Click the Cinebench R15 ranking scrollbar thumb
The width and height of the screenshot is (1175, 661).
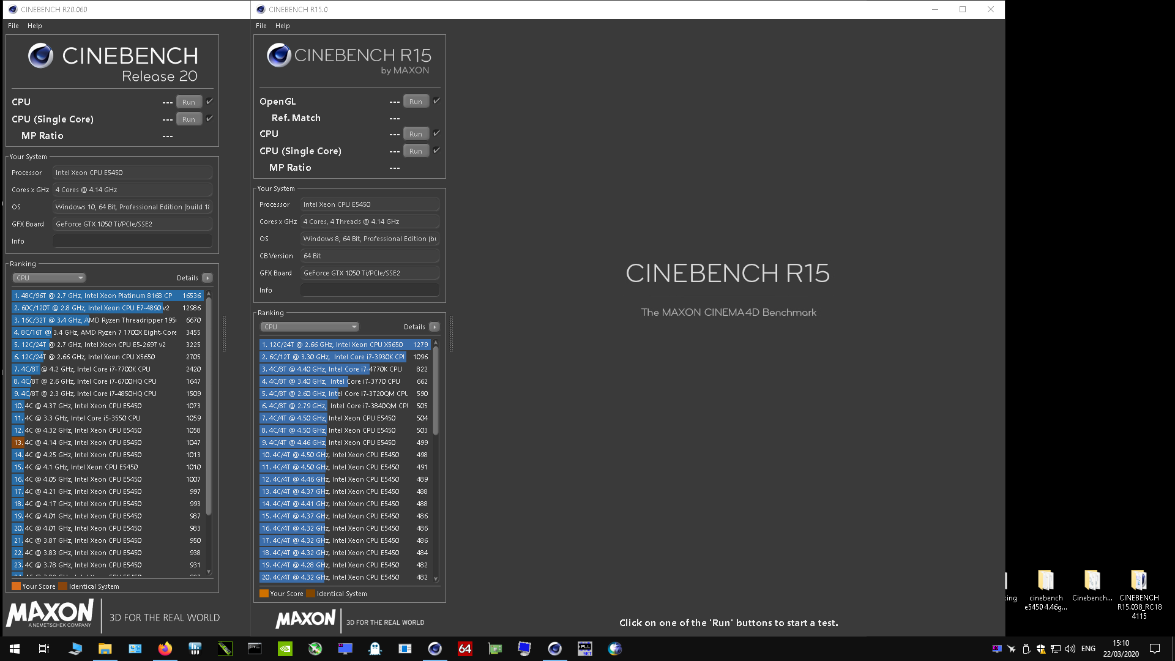pos(436,391)
